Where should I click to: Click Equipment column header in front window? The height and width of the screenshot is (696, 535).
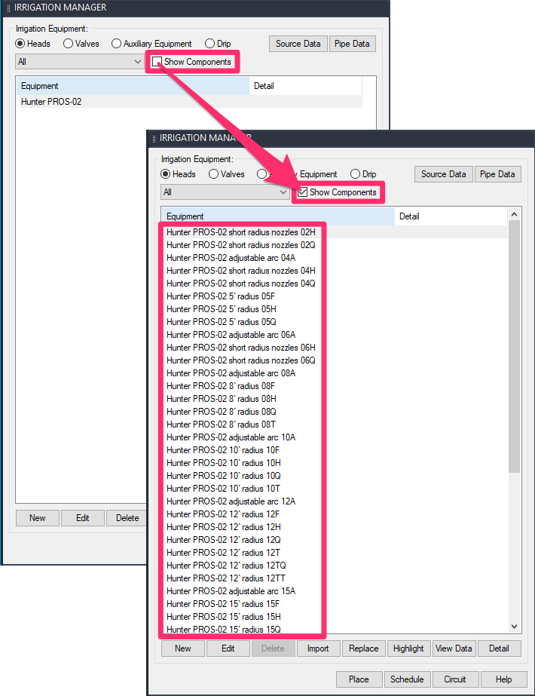coord(278,216)
